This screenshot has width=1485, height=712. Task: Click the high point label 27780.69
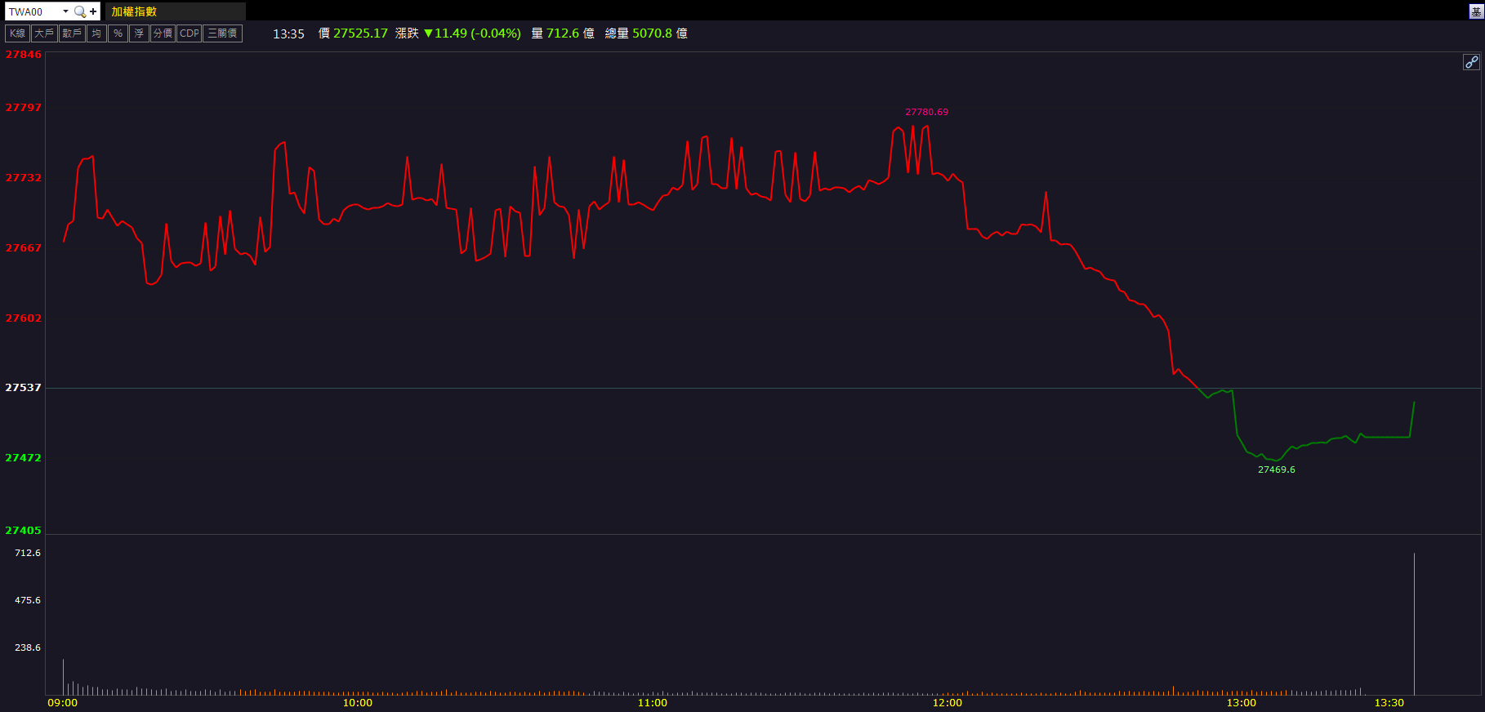tap(926, 113)
